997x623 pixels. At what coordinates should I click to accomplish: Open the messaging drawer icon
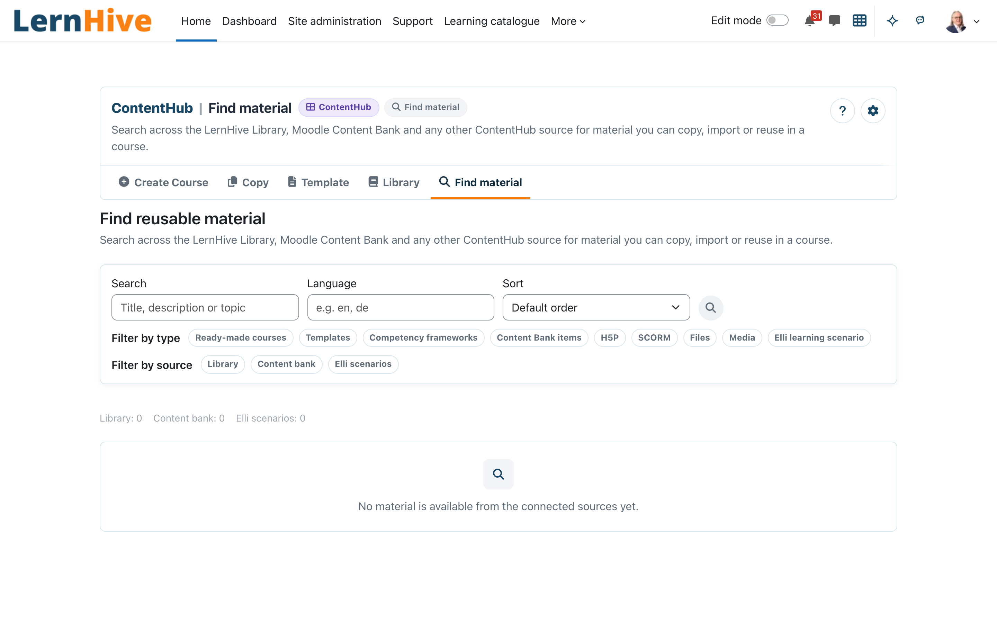834,21
